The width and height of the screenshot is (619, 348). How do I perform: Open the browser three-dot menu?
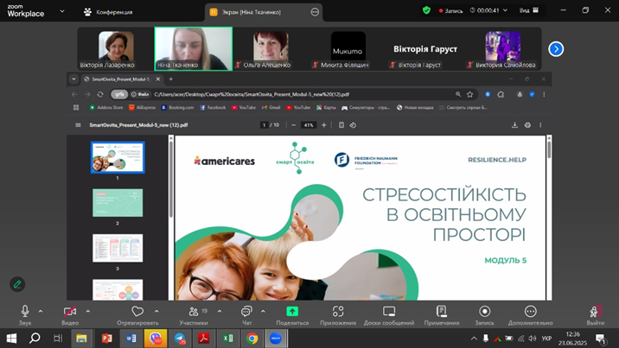[x=544, y=95]
